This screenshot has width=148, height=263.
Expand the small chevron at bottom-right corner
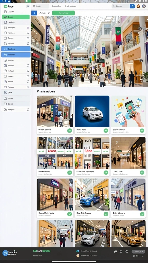tap(142, 256)
